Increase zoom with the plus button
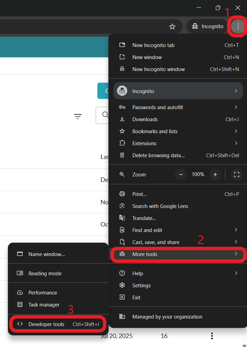The width and height of the screenshot is (247, 347). (215, 174)
